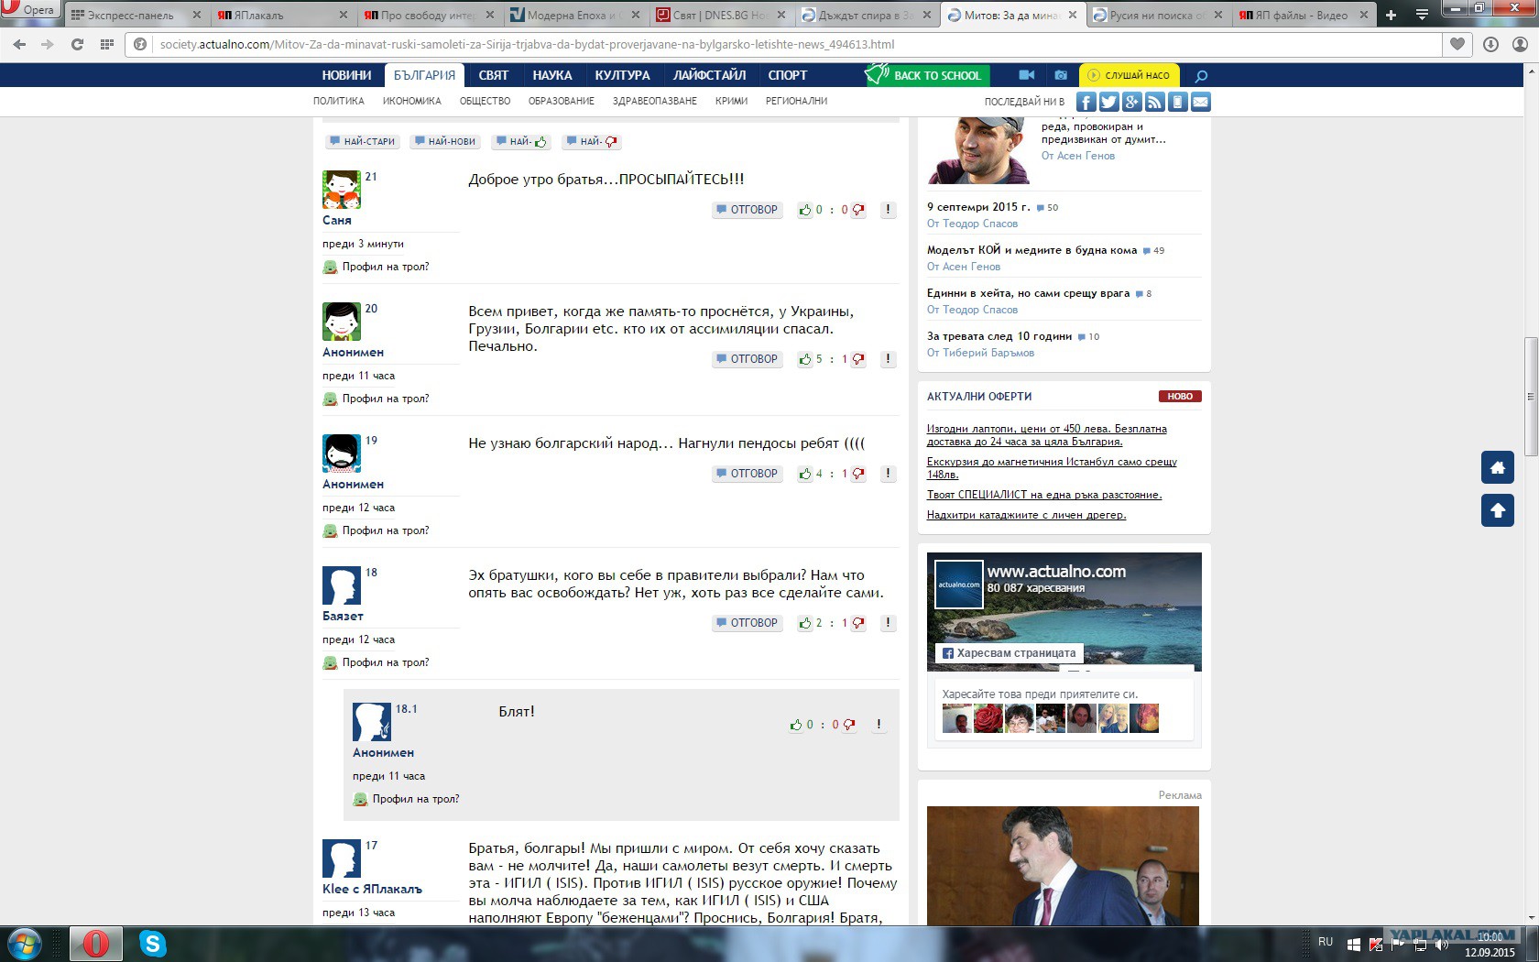Click the СЛУШАЙ НАСО button
1539x962 pixels.
click(1130, 75)
